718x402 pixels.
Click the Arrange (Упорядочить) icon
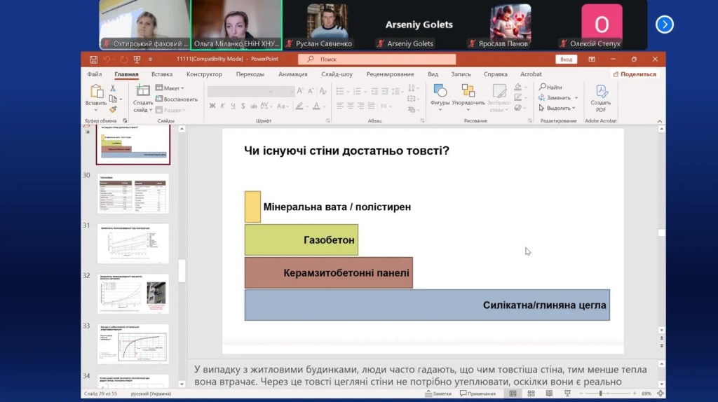pos(468,94)
